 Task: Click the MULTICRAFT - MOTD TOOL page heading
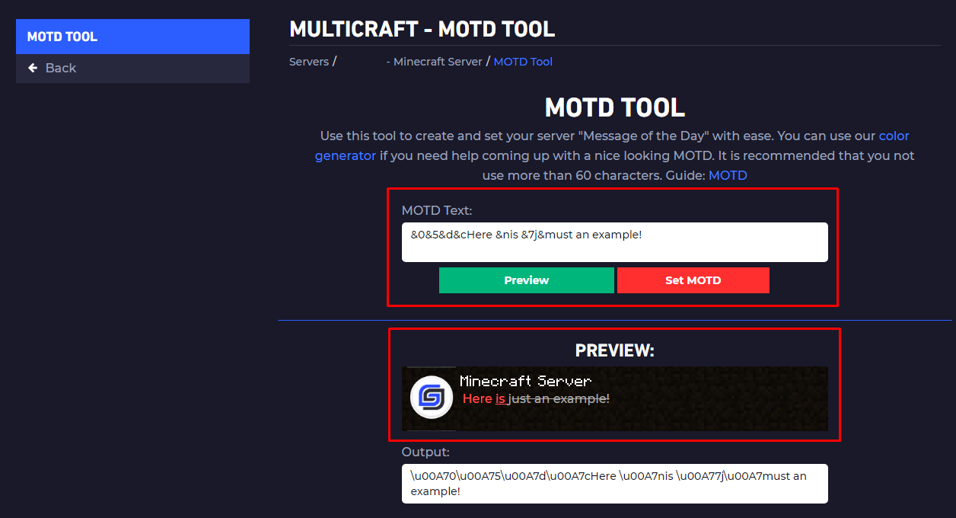click(422, 29)
